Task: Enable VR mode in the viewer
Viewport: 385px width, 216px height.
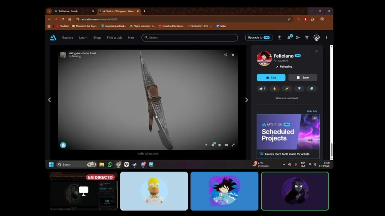Action: pyautogui.click(x=226, y=145)
